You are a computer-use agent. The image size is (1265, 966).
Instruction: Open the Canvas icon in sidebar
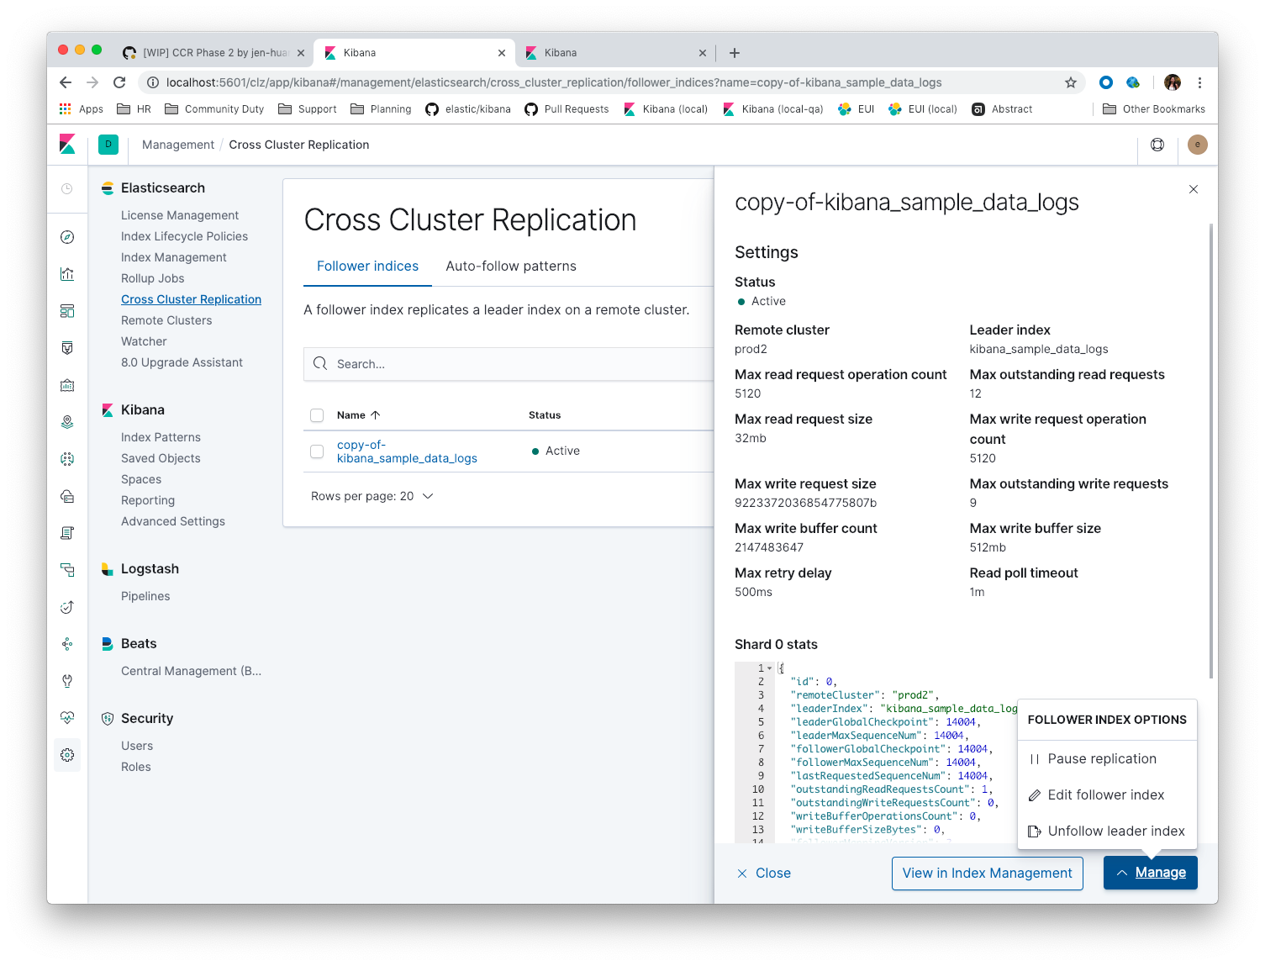[x=67, y=348]
